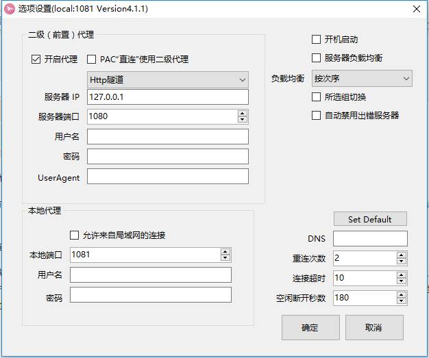
Task: Check the 所选组切换 option
Action: point(317,97)
